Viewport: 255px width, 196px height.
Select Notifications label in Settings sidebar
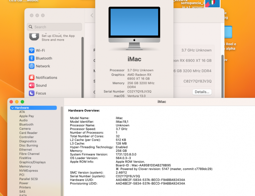47,77
